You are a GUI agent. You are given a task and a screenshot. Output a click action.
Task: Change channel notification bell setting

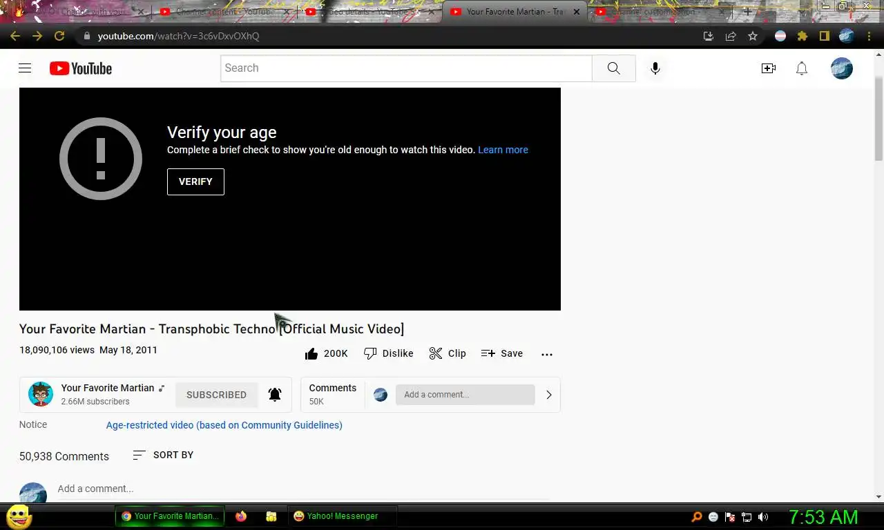point(275,395)
